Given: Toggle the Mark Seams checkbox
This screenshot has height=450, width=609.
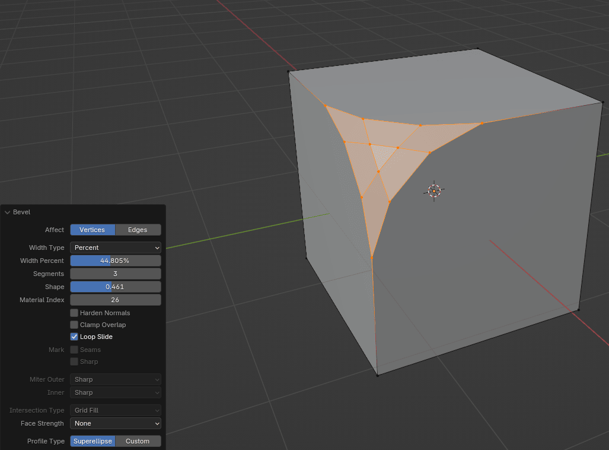Looking at the screenshot, I should 74,350.
